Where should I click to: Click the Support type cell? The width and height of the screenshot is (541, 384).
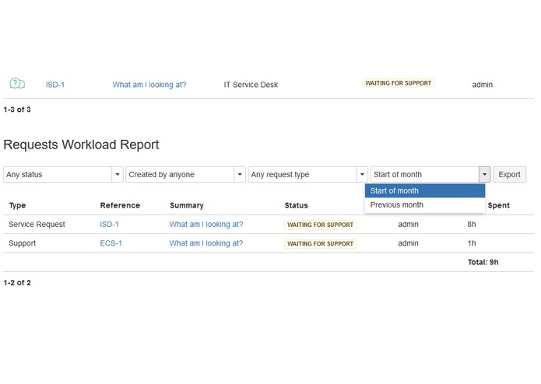coord(22,243)
